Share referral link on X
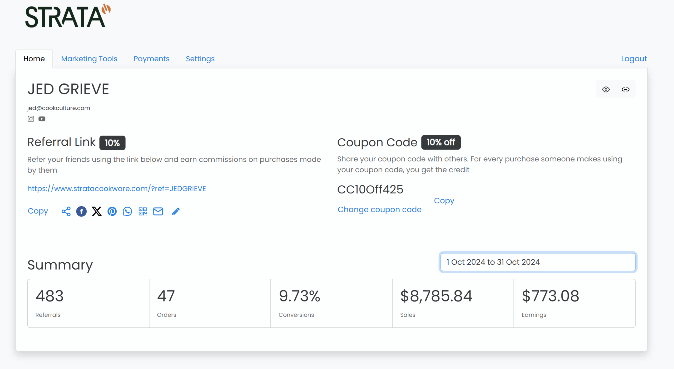 click(97, 211)
